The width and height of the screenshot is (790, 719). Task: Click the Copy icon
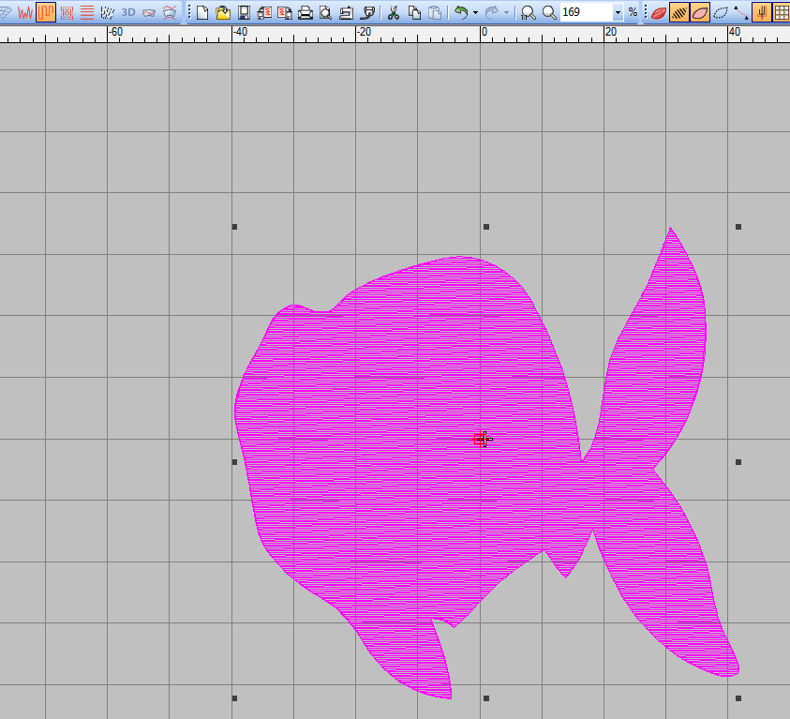(414, 13)
